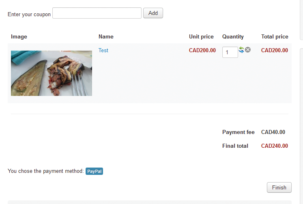Screen dimensions: 303x204
Task: Open the Test product link
Action: click(x=103, y=50)
